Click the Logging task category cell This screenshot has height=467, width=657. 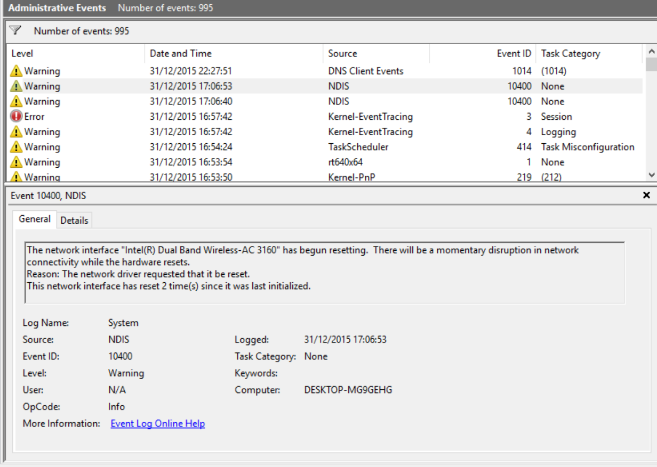pyautogui.click(x=558, y=132)
